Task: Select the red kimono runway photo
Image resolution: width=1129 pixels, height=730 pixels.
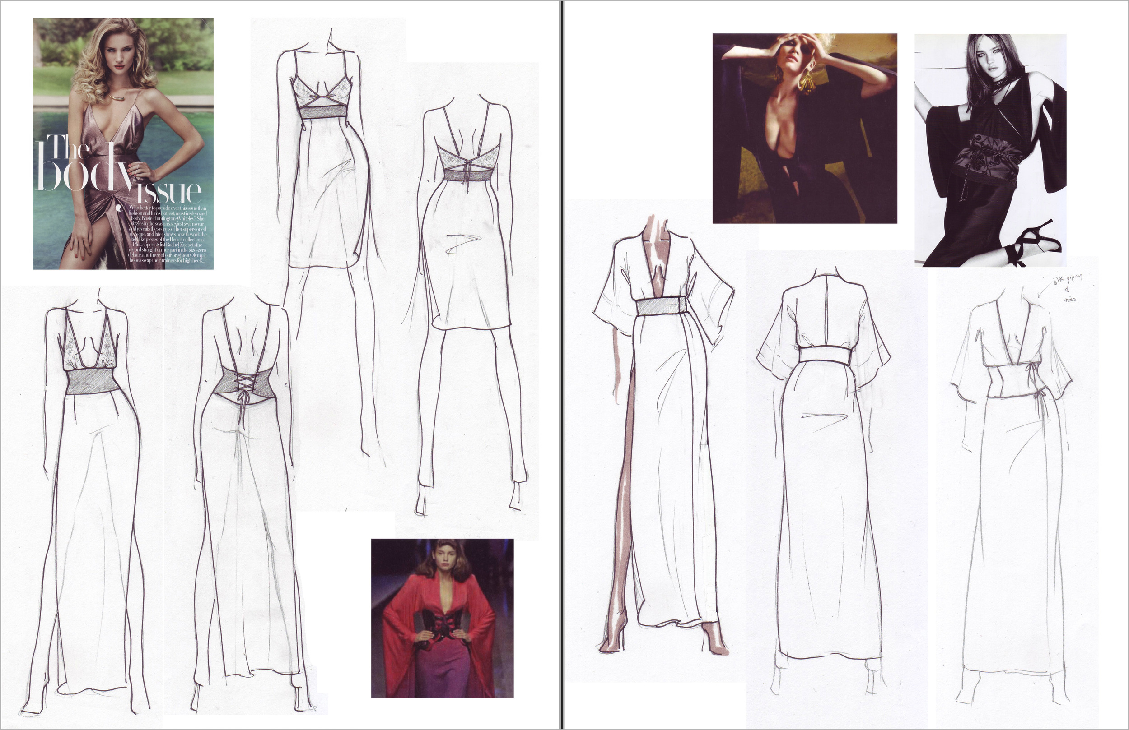Action: (x=442, y=618)
